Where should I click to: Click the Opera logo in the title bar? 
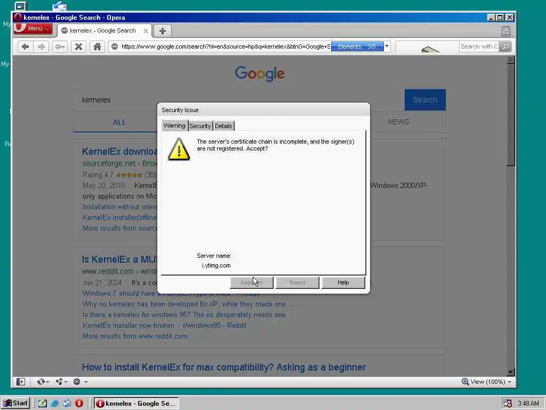coord(18,18)
